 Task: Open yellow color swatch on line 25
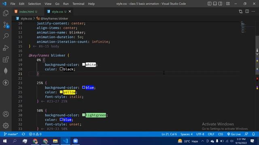61,92
